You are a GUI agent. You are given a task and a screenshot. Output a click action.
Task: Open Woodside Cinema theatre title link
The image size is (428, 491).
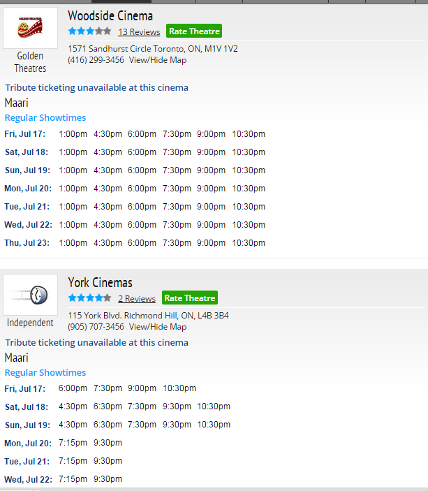pyautogui.click(x=110, y=15)
